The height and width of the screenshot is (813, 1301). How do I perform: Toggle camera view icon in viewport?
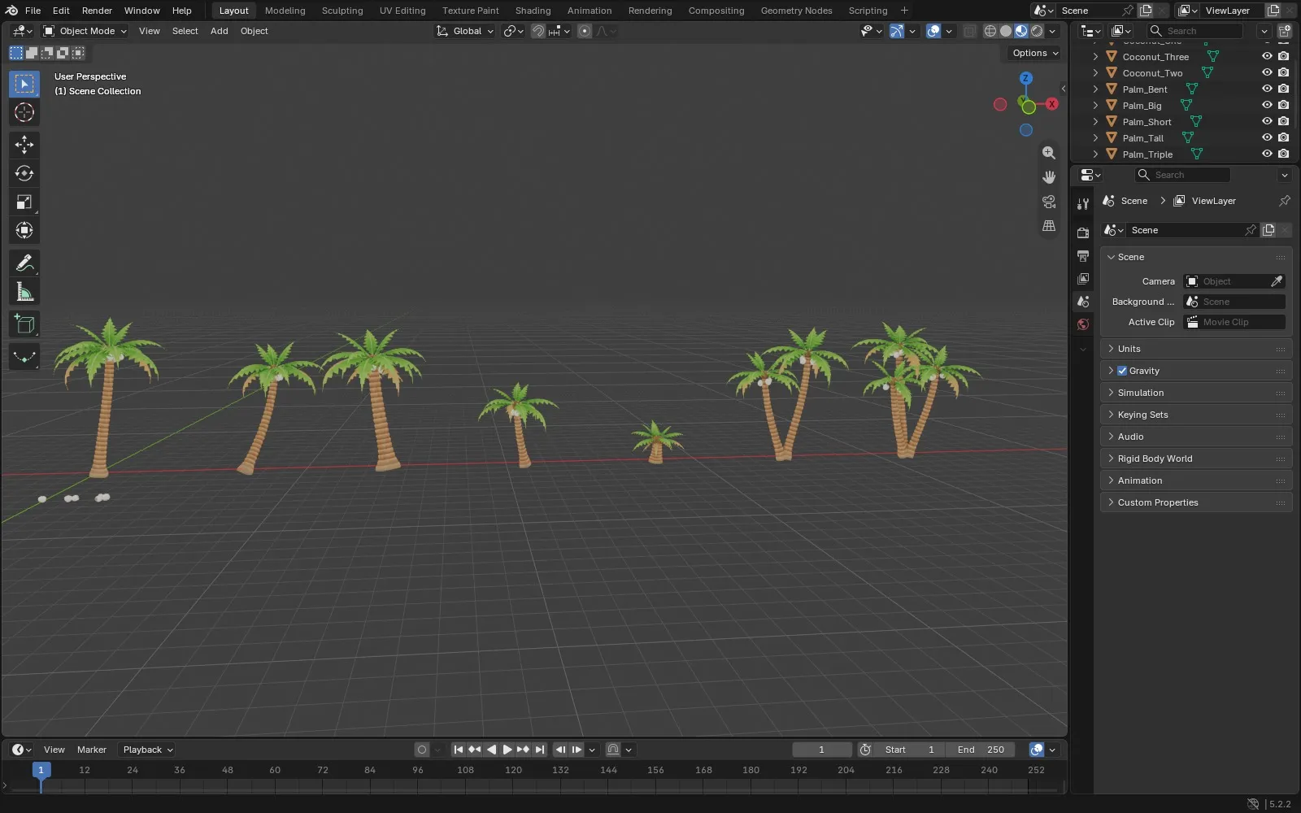[1049, 202]
